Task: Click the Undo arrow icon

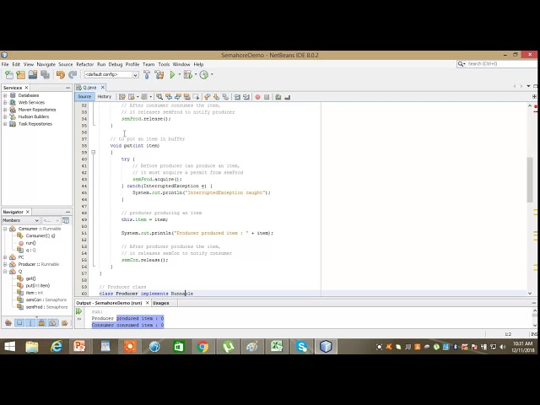Action: click(61, 75)
